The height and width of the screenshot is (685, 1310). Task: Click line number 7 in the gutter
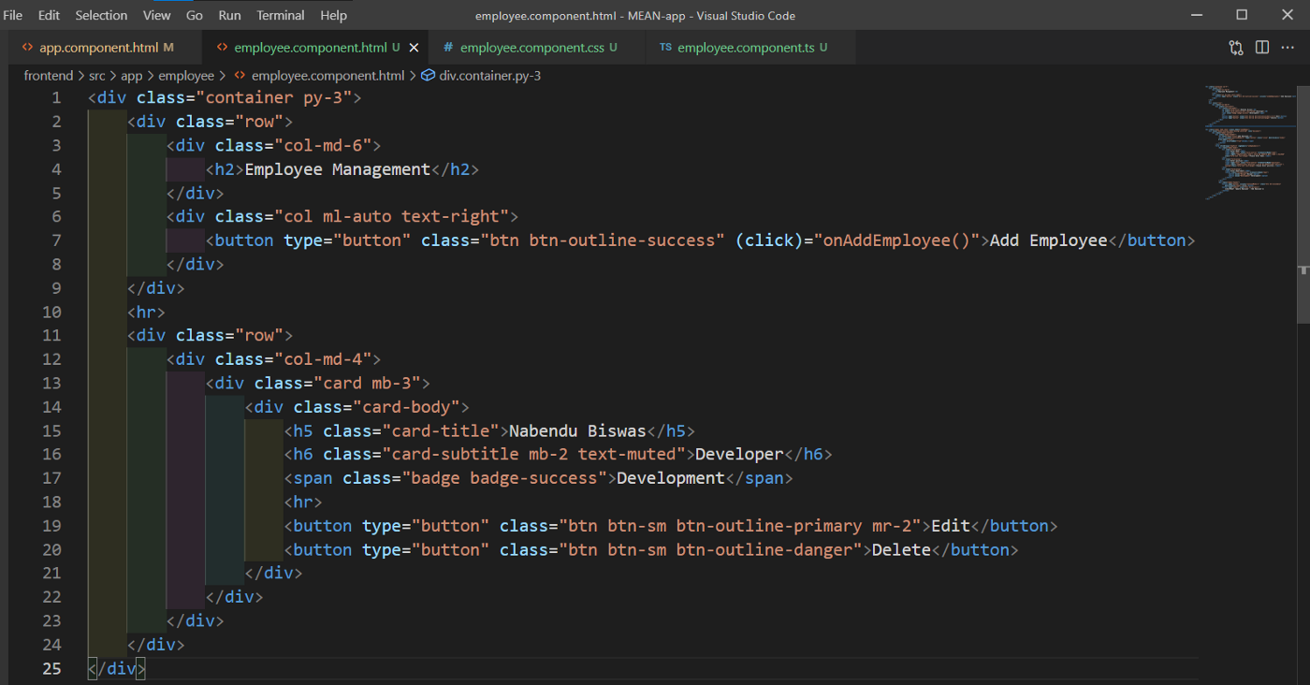tap(56, 240)
